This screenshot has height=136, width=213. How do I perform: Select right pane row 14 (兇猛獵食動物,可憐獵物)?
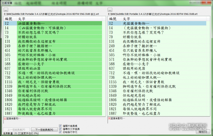pos(157,28)
